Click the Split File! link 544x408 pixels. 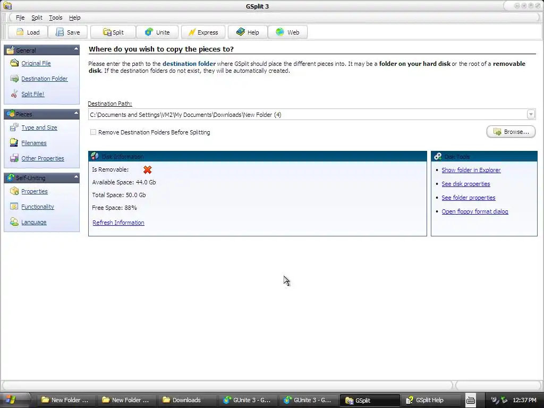(x=32, y=94)
